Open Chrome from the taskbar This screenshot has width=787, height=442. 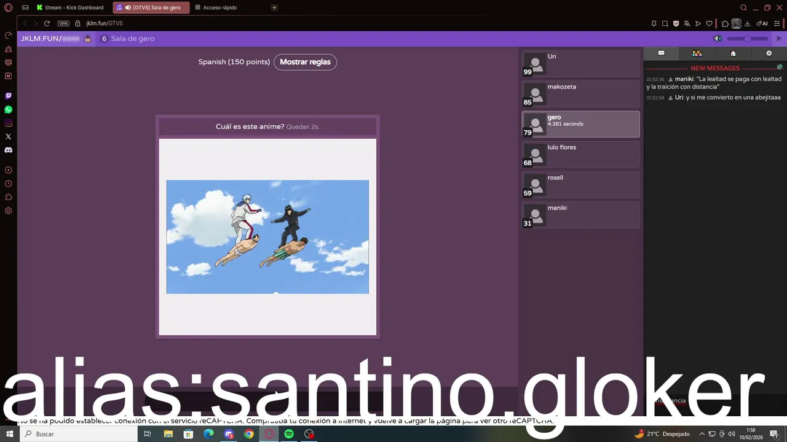coord(248,434)
